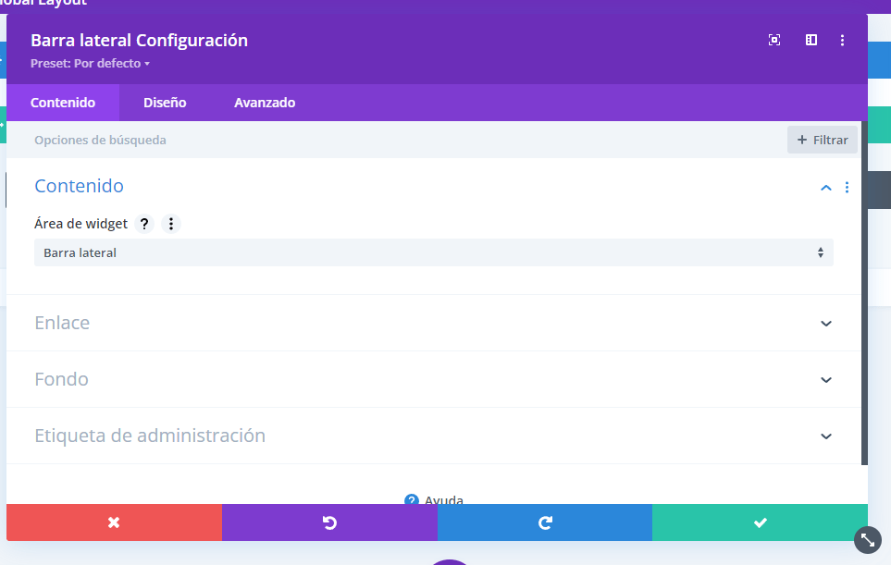Focus the Opciones de búsqueda field
Image resolution: width=891 pixels, height=565 pixels.
click(398, 140)
